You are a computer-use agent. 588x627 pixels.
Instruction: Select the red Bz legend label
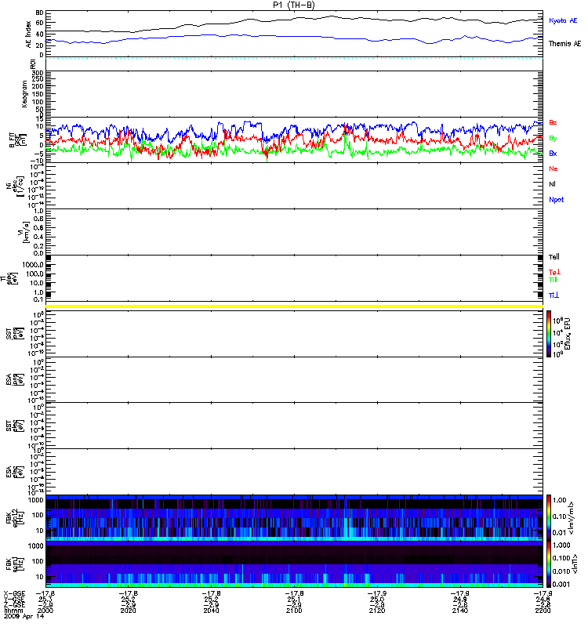point(553,122)
